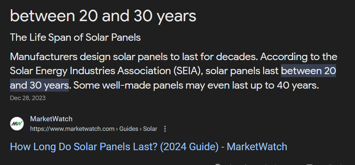Click 'The Life Span of Solar Panels' subtitle
This screenshot has height=165, width=355.
[x=76, y=37]
